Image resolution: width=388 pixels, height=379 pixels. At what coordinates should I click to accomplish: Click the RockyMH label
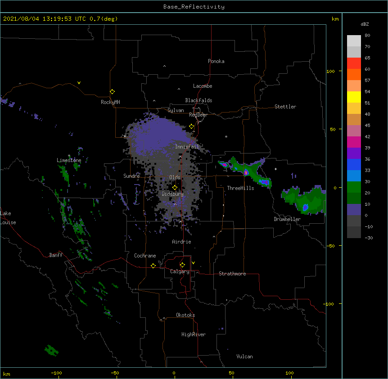pyautogui.click(x=110, y=102)
